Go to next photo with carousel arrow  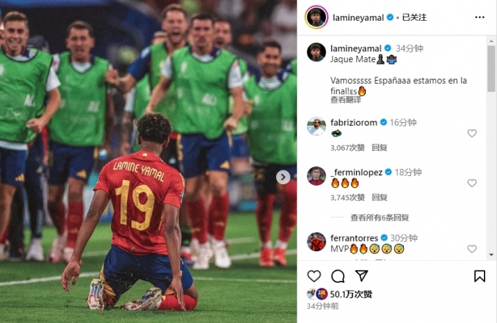pyautogui.click(x=283, y=177)
